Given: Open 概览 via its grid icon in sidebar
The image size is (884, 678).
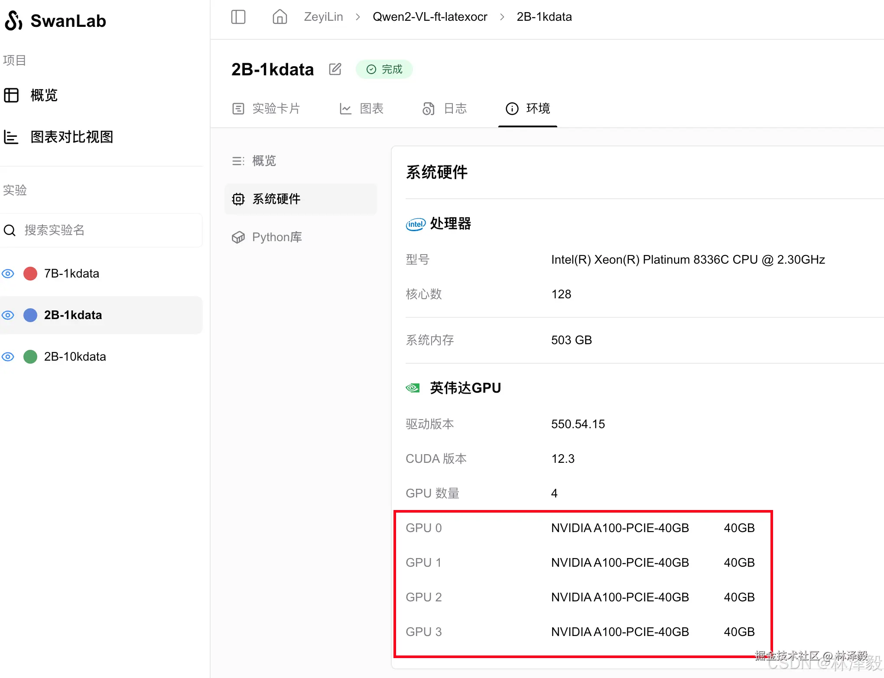Looking at the screenshot, I should [12, 95].
